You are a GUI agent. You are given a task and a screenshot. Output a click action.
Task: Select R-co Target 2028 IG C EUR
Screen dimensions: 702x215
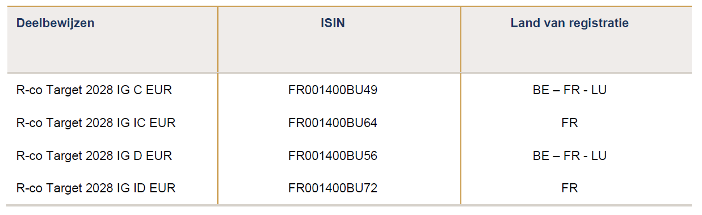pos(94,90)
